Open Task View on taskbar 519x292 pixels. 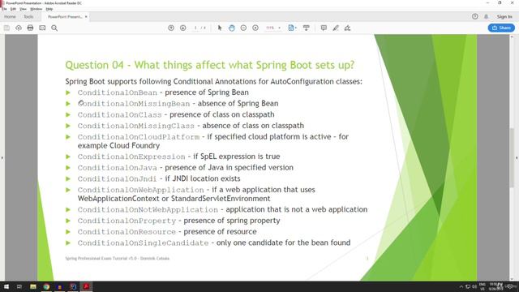click(x=19, y=286)
